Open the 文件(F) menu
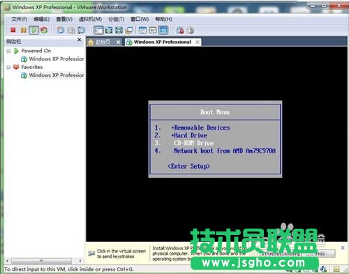Image resolution: width=349 pixels, height=274 pixels. [x=20, y=19]
